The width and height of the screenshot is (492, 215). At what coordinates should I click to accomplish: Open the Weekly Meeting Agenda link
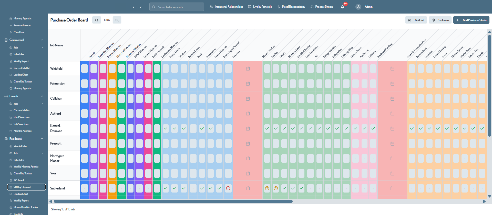point(26,167)
